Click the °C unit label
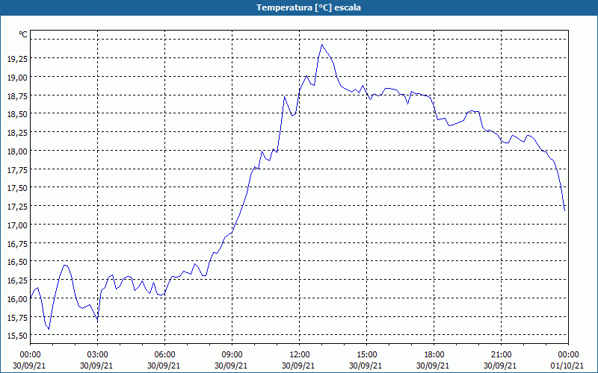 click(23, 34)
